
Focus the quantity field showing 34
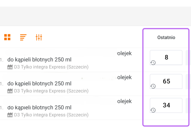(166, 105)
